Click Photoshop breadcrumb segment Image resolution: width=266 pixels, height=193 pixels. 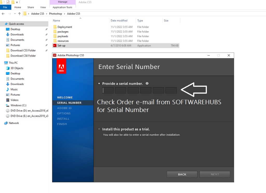pyautogui.click(x=56, y=14)
